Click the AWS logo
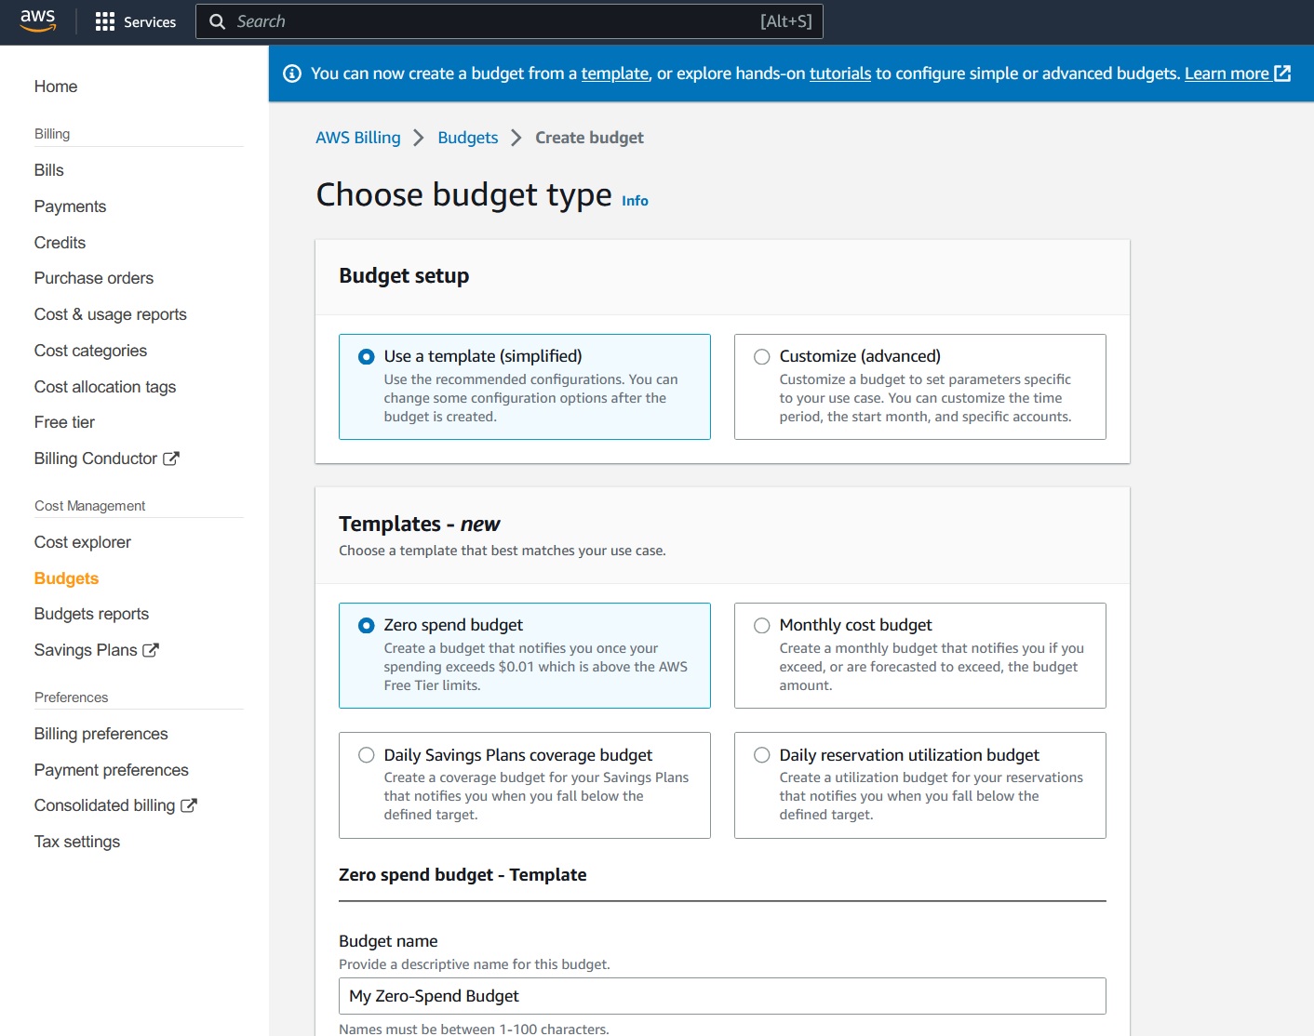Screen dimensions: 1314x1036 click(x=38, y=21)
